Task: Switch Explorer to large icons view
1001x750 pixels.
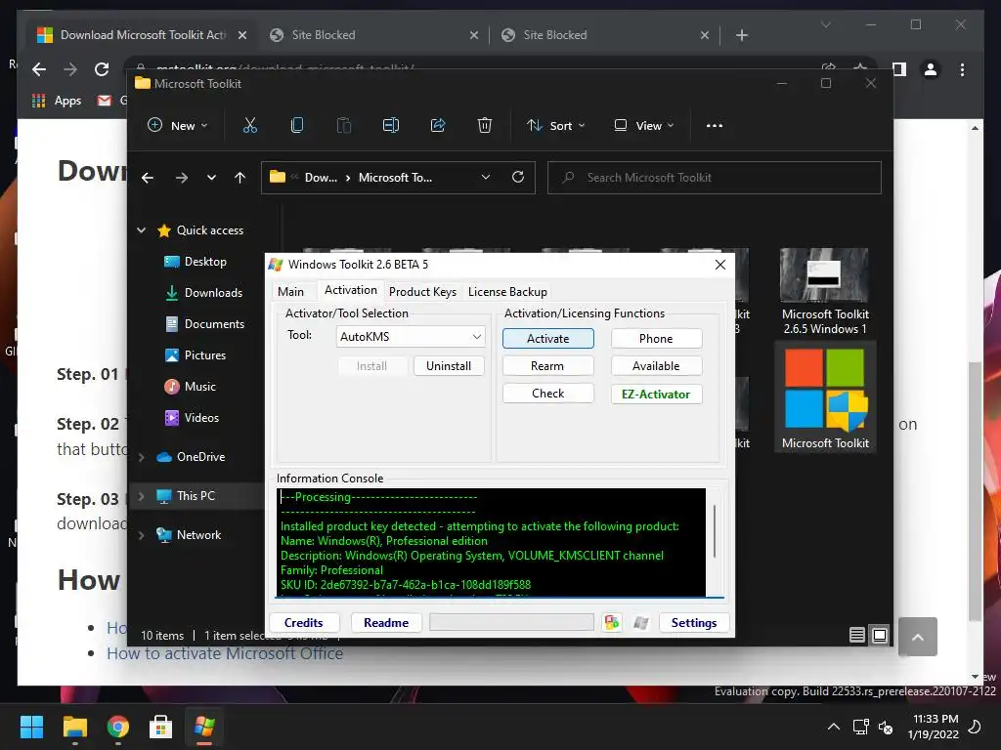Action: (880, 635)
